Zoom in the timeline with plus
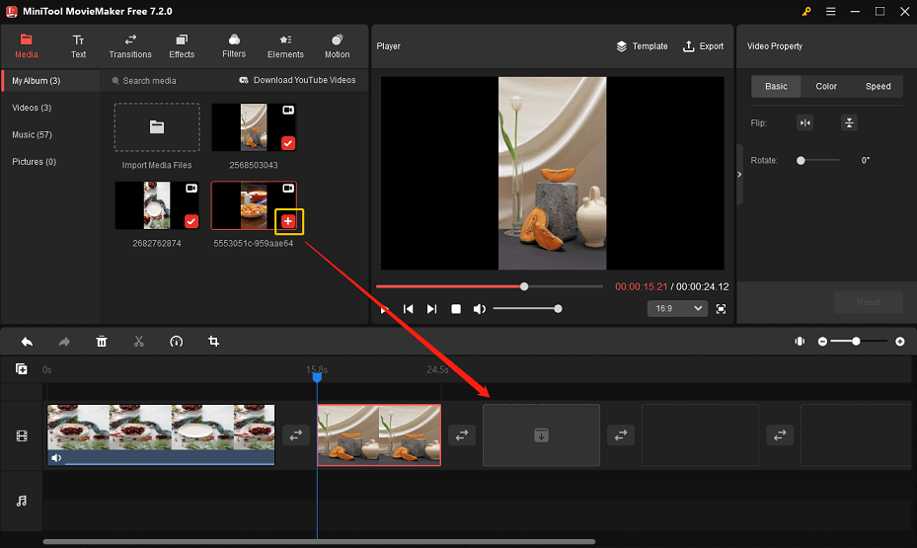The image size is (917, 548). [x=900, y=341]
